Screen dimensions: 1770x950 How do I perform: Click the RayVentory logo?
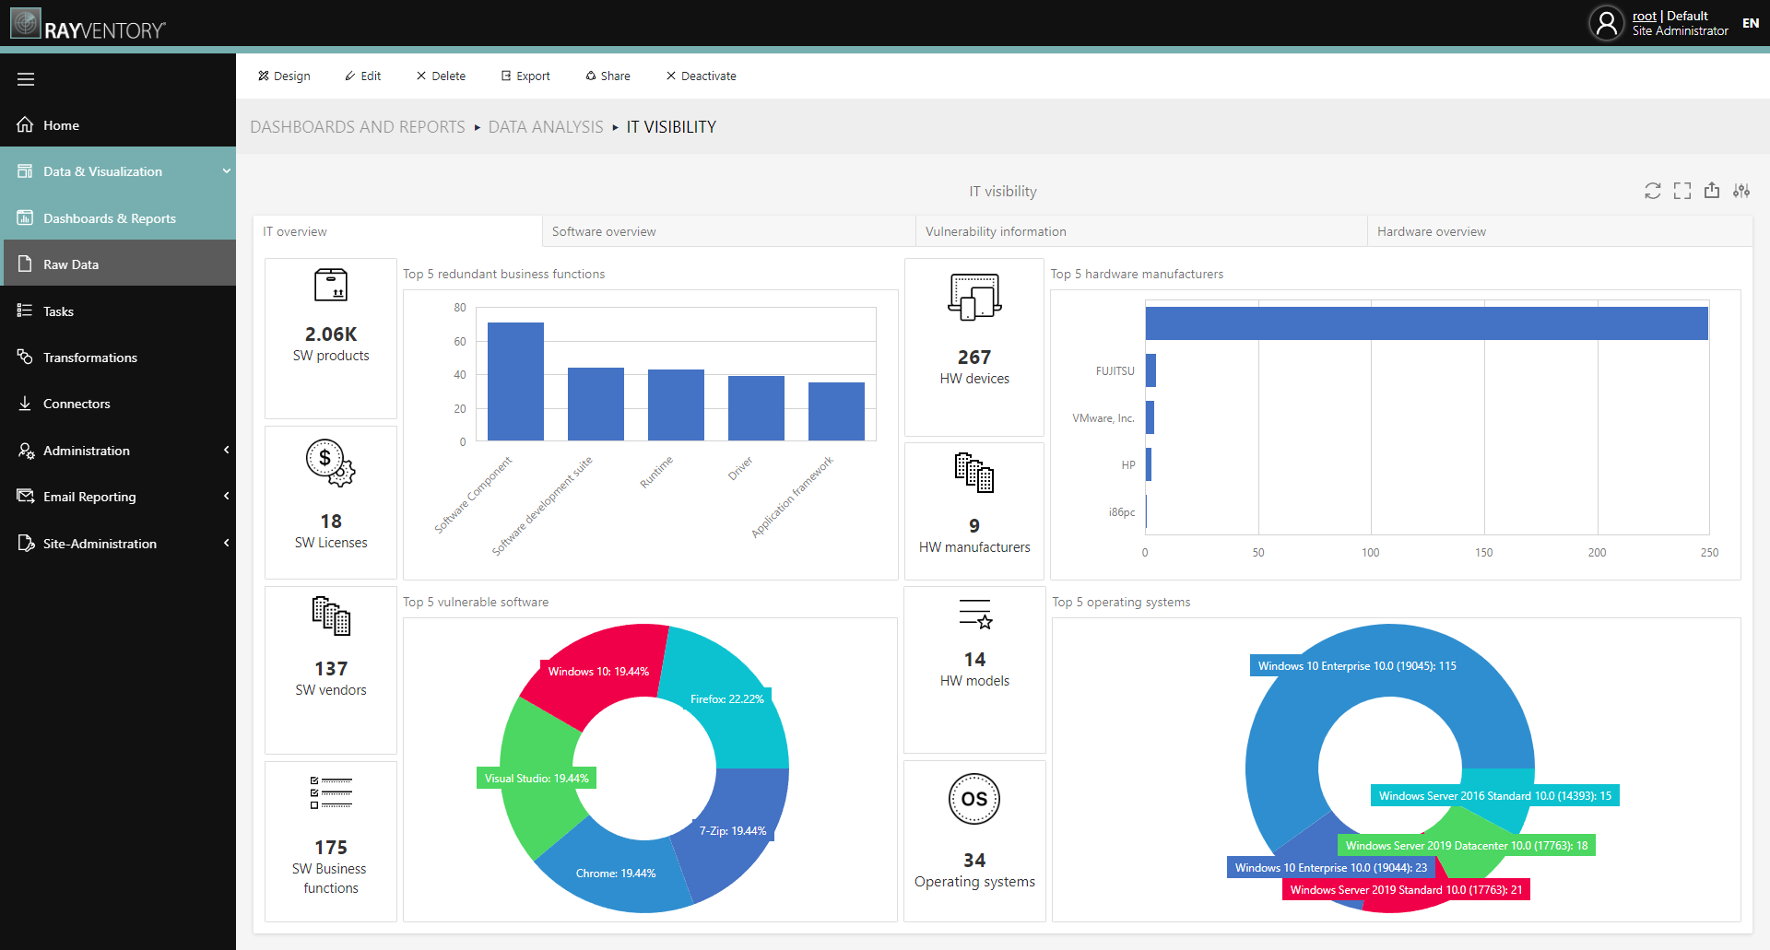pyautogui.click(x=88, y=25)
